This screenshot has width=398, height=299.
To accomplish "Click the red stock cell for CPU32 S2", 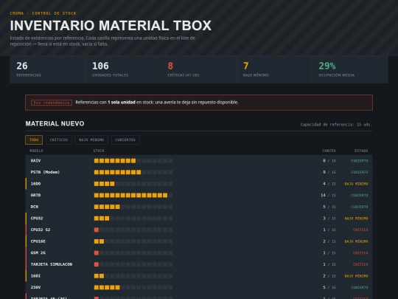I will click(97, 230).
